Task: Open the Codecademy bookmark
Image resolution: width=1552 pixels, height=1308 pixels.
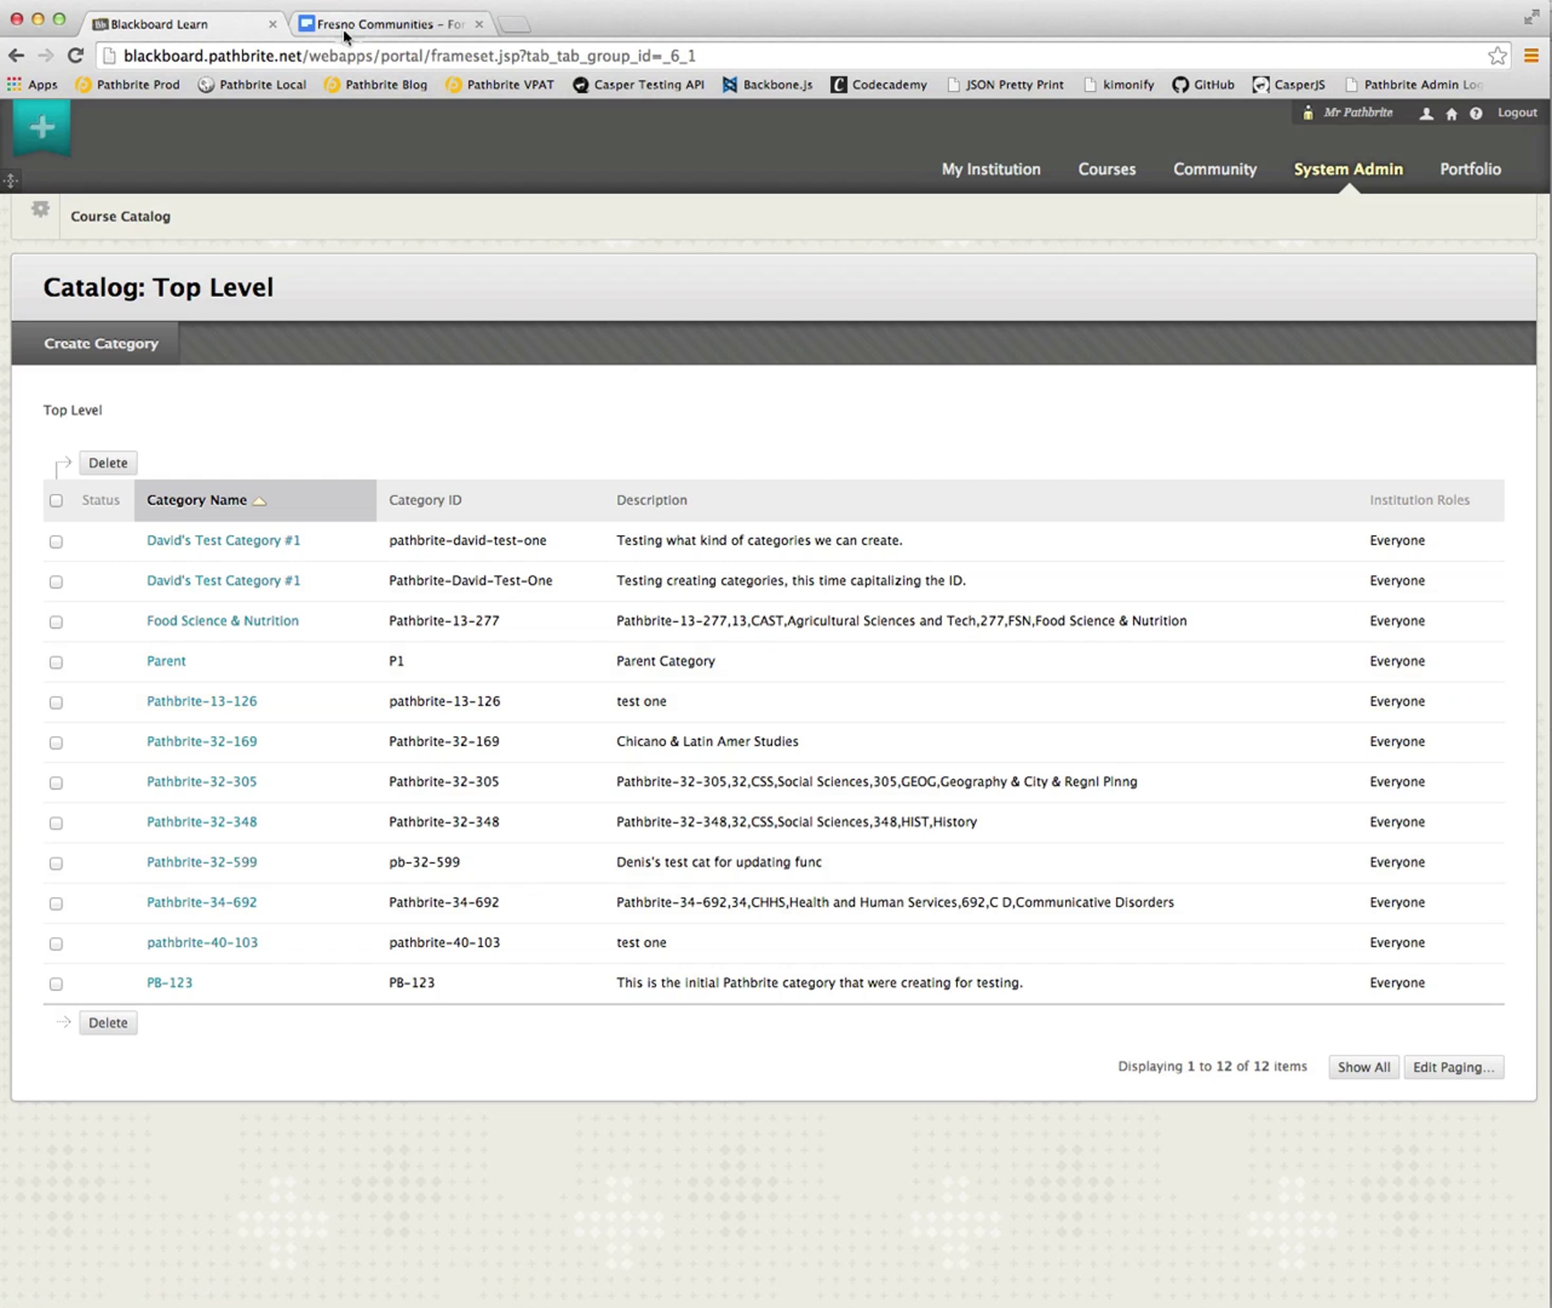Action: (879, 85)
